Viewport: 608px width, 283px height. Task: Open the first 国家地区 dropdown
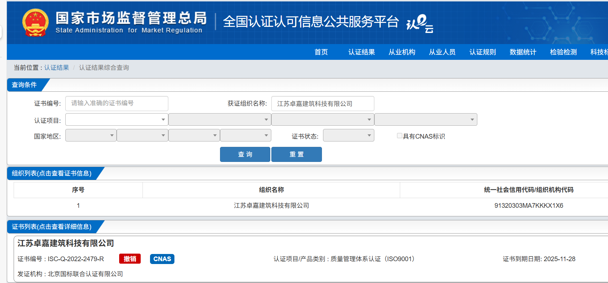[x=91, y=135]
